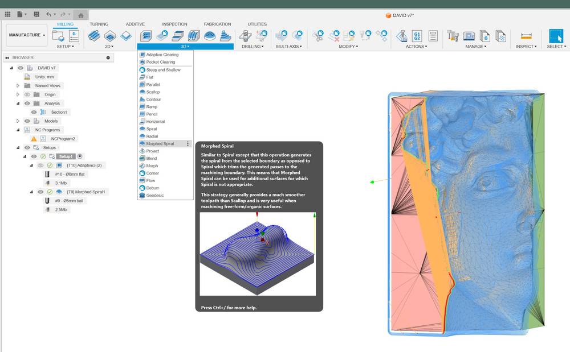Screen dimensions: 570x352
Task: Select the 2D Adaptive Clearing tool
Action: coord(94,36)
